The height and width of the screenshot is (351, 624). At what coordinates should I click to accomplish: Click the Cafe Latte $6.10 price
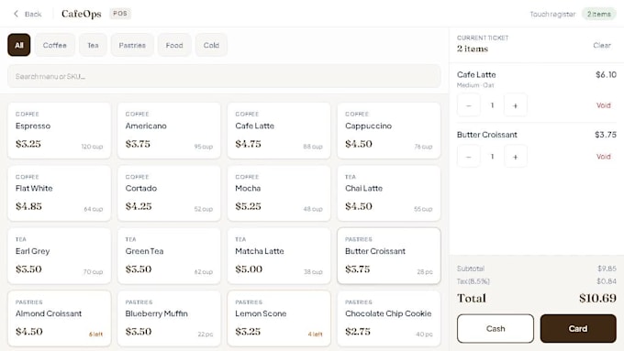(x=606, y=75)
